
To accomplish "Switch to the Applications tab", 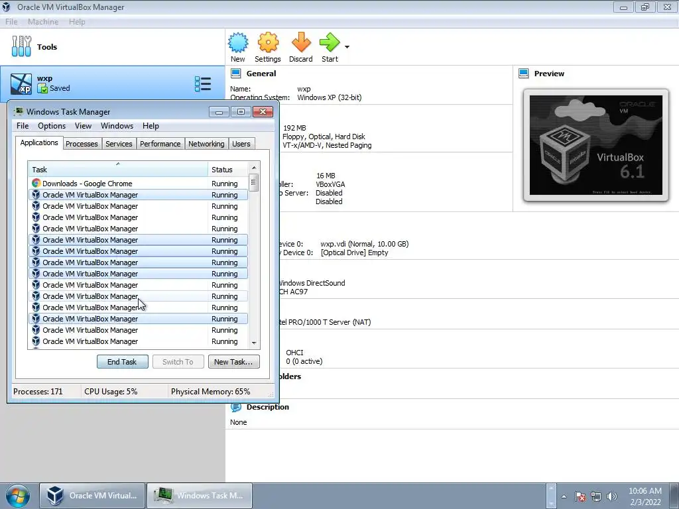I will click(39, 142).
